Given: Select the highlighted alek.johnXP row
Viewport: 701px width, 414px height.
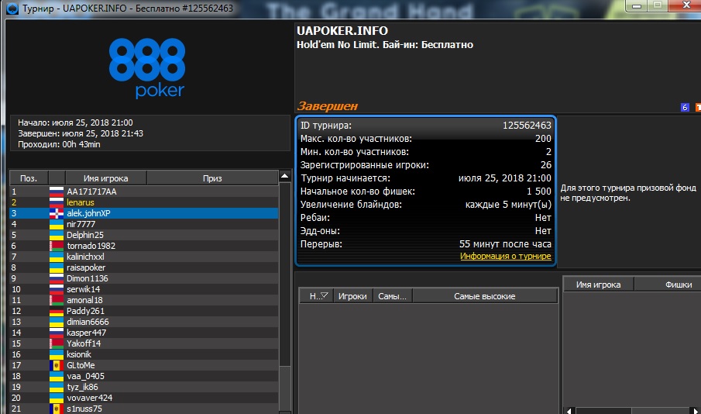Looking at the screenshot, I should pos(144,213).
